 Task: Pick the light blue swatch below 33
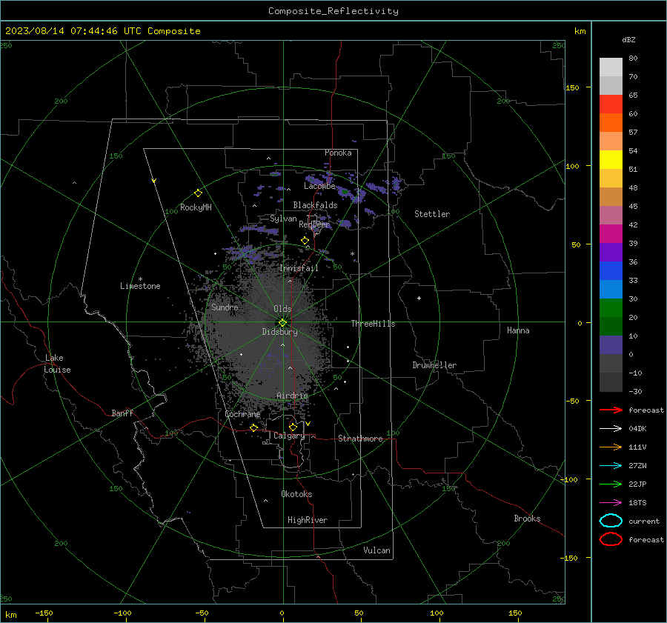611,290
